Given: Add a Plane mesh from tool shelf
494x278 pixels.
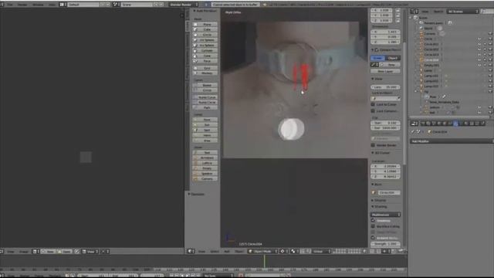Looking at the screenshot, I should [205, 24].
